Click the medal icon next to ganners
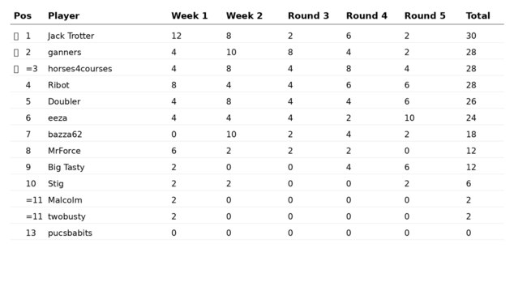The height and width of the screenshot is (308, 514). click(x=16, y=53)
